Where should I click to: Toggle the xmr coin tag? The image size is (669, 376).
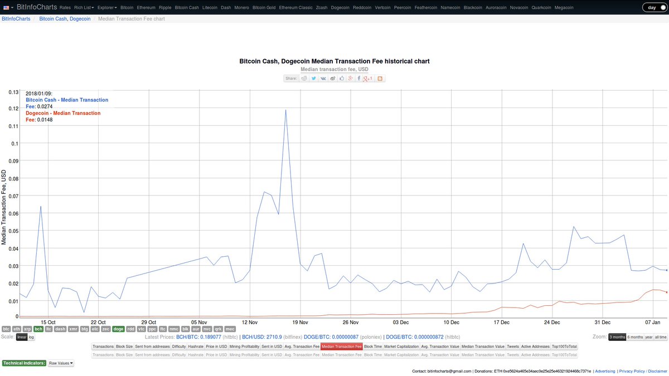click(73, 329)
